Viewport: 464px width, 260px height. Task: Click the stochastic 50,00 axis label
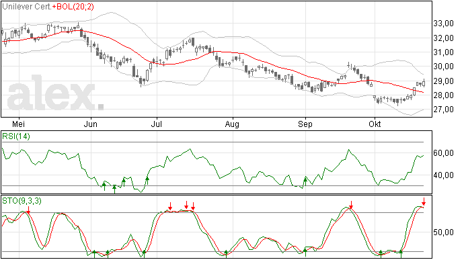(443, 232)
